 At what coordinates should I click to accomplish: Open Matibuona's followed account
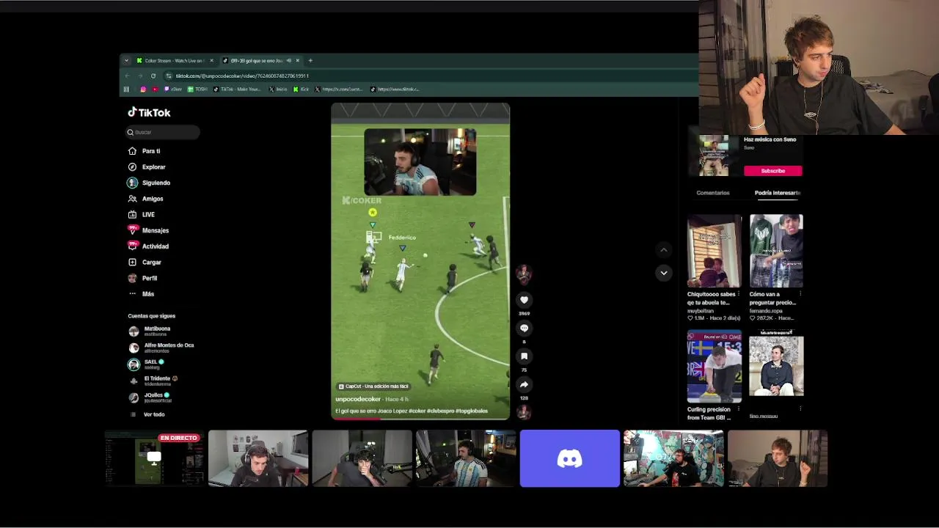click(150, 331)
